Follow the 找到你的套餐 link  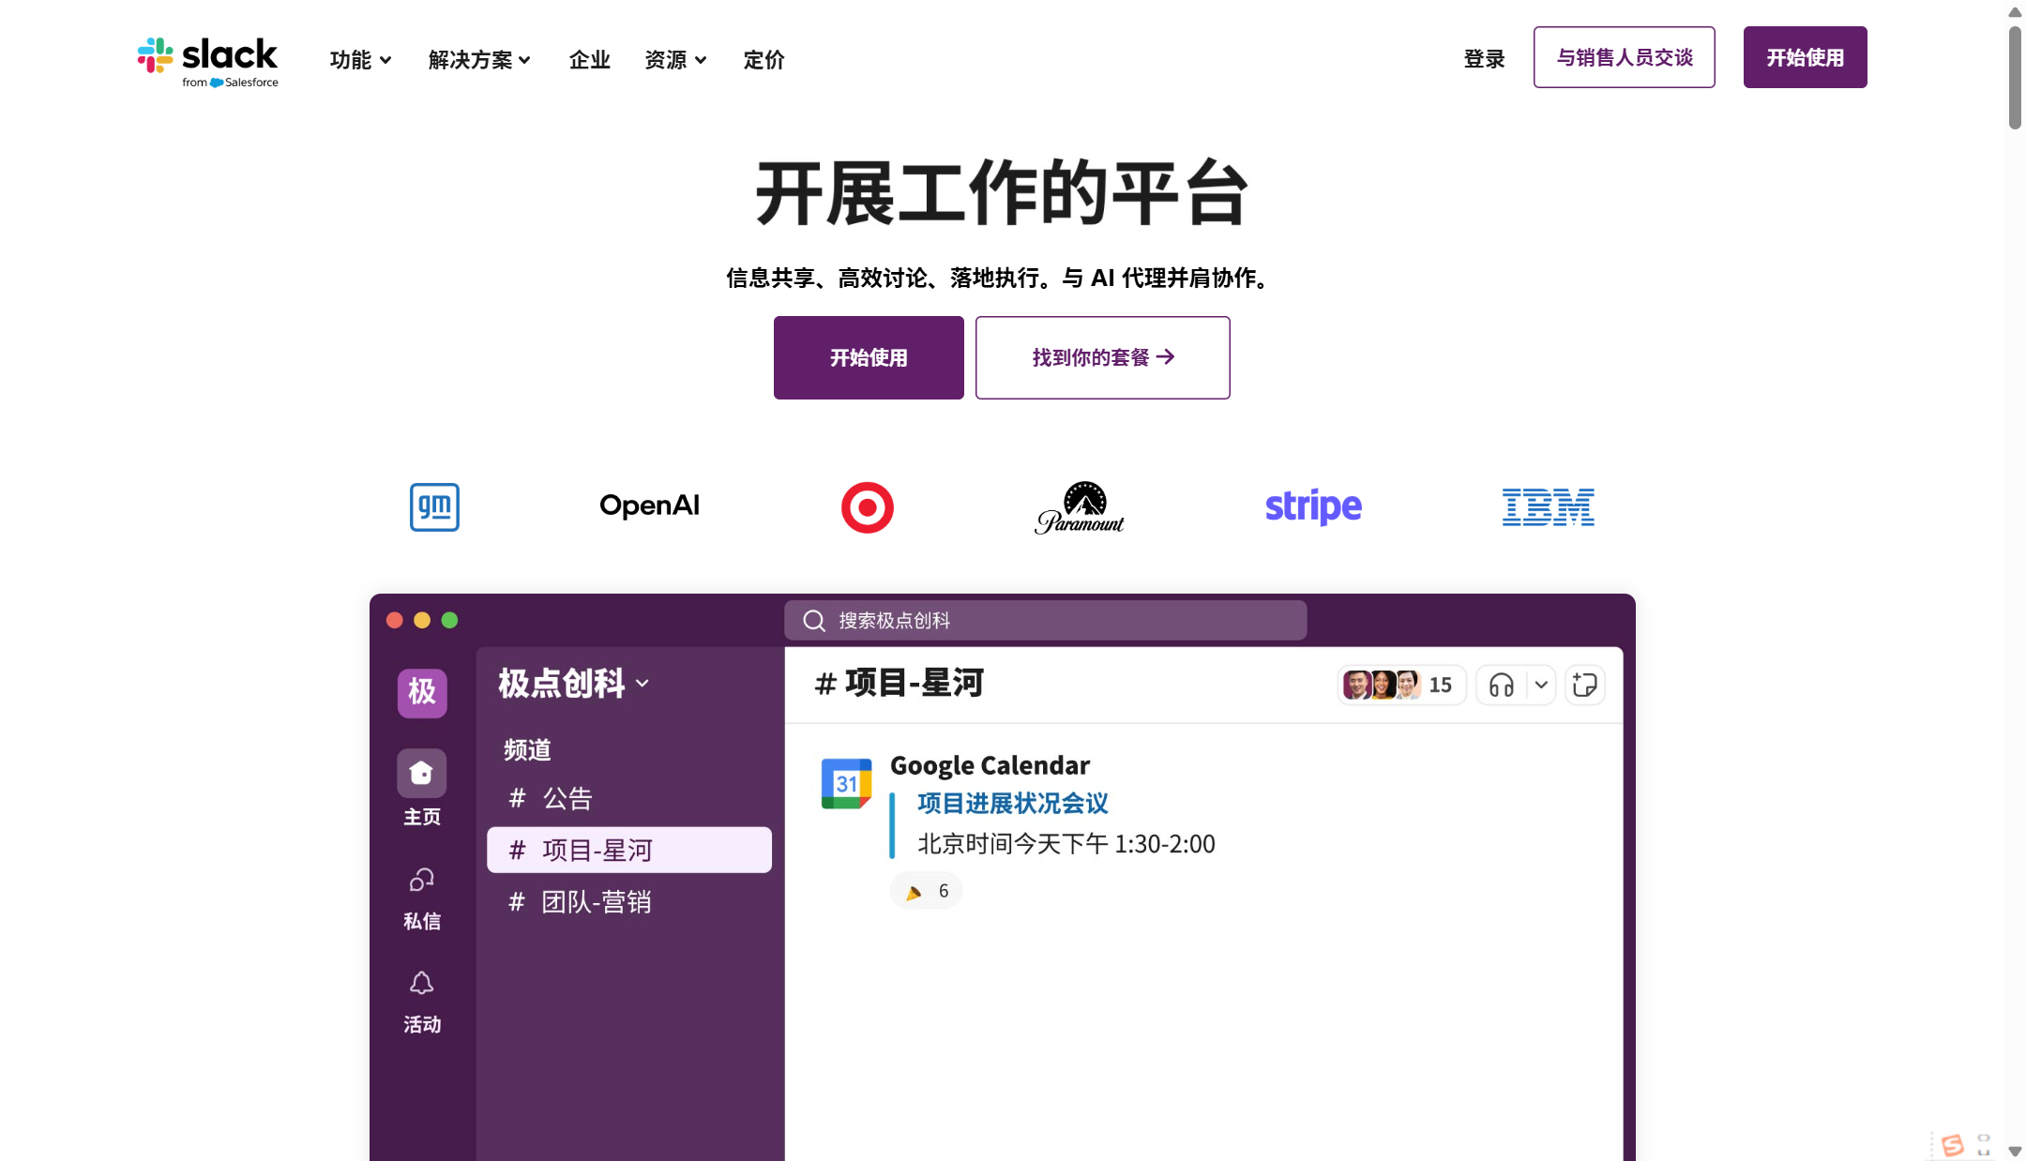click(x=1102, y=356)
